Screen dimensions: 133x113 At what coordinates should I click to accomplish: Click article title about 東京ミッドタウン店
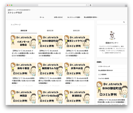(77, 53)
